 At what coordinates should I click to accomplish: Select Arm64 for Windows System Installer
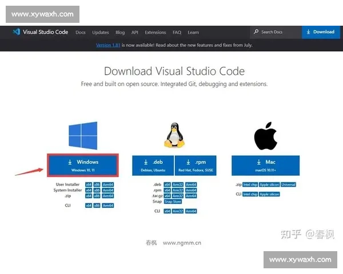coord(108,190)
